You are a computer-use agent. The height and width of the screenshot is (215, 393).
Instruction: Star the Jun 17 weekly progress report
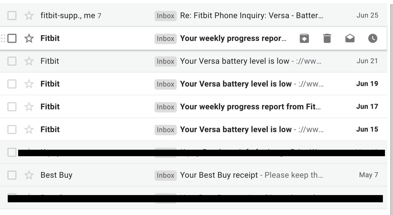tap(29, 107)
